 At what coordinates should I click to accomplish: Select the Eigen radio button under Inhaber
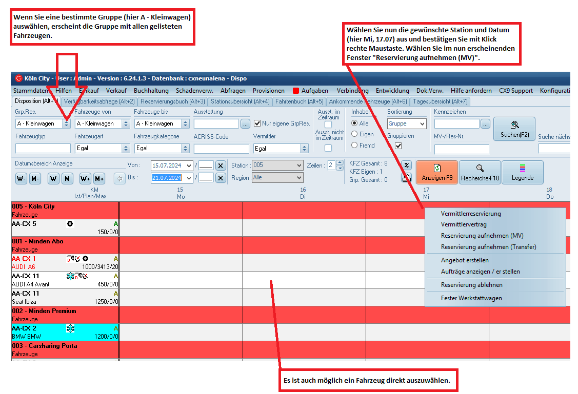pyautogui.click(x=354, y=134)
